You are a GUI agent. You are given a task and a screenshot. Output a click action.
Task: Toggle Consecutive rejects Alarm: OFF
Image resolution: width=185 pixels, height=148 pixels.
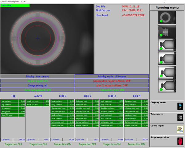[111, 81]
